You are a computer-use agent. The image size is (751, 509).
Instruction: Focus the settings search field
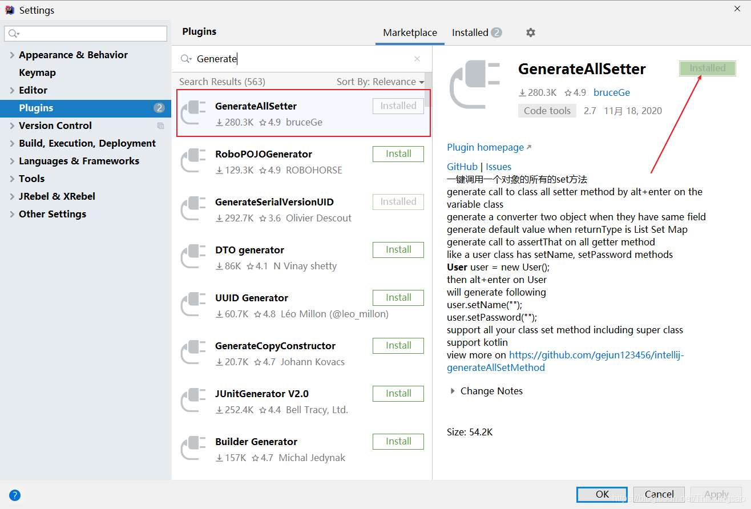[86, 34]
